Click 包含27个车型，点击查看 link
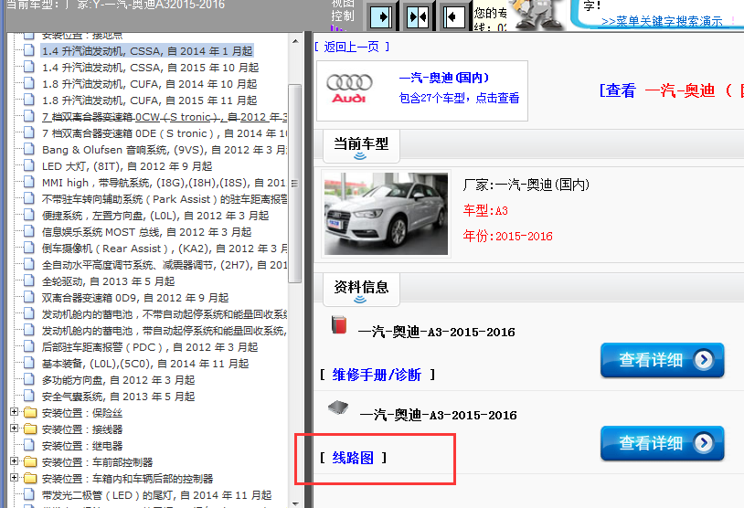This screenshot has height=508, width=744. [460, 98]
